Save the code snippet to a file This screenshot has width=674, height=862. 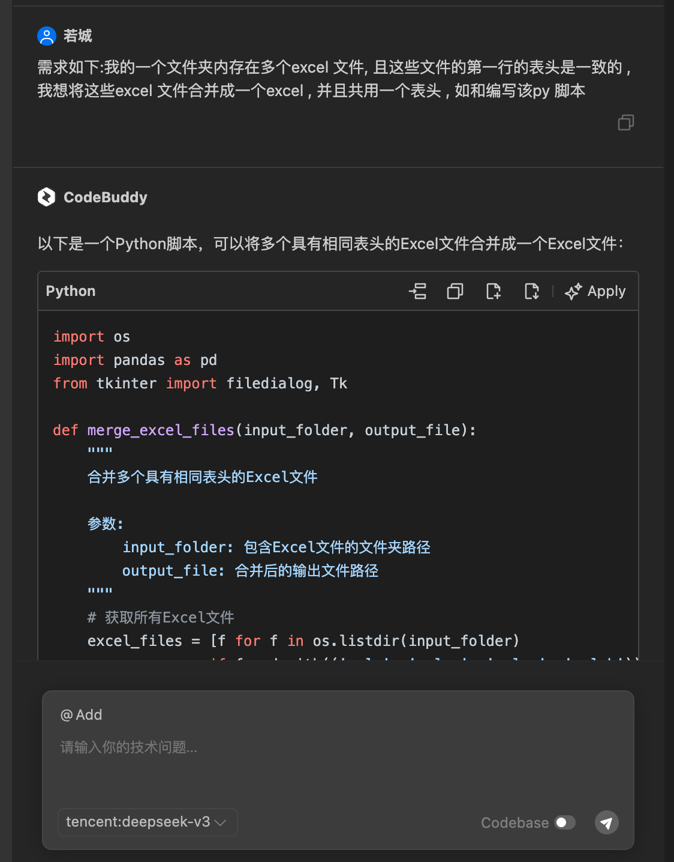531,291
